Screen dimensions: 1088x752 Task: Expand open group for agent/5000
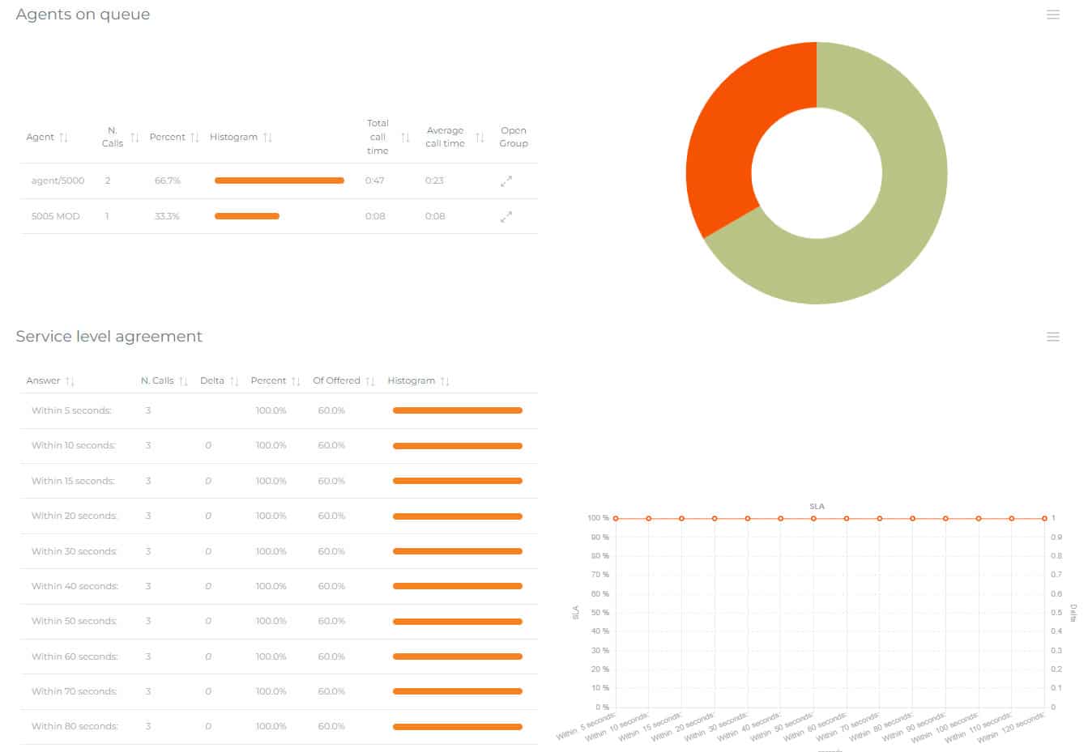click(x=506, y=181)
